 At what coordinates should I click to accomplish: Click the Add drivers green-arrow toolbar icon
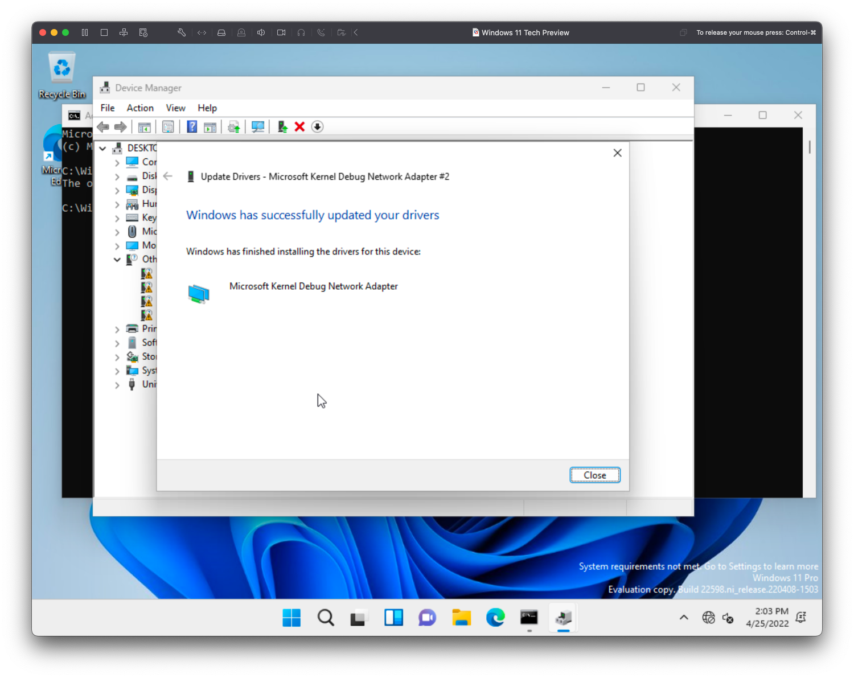[282, 127]
